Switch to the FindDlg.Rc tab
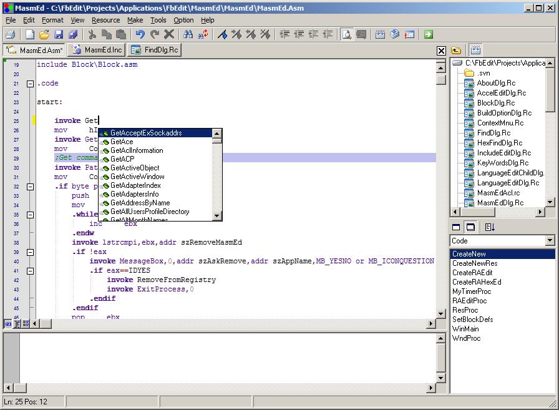Screen dimensions: 559x410 [x=154, y=50]
